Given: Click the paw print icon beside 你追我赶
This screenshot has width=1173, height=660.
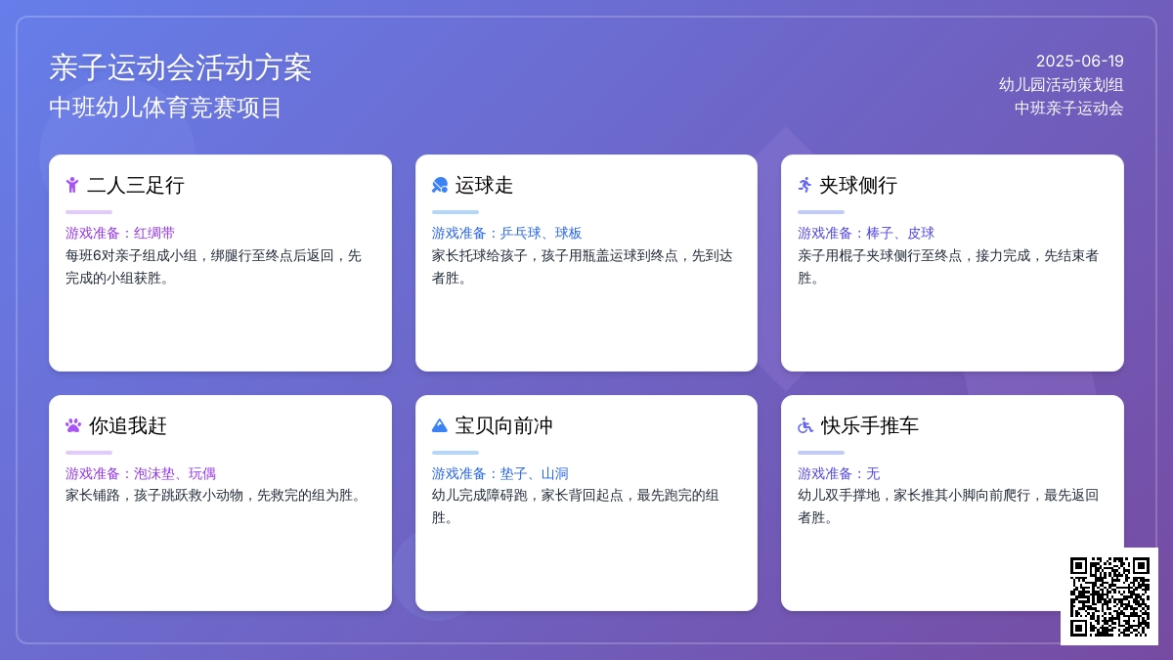Looking at the screenshot, I should [x=73, y=425].
